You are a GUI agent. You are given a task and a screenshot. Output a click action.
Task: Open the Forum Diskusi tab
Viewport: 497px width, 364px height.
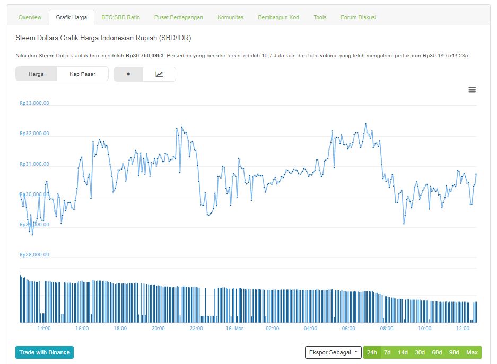tap(358, 17)
